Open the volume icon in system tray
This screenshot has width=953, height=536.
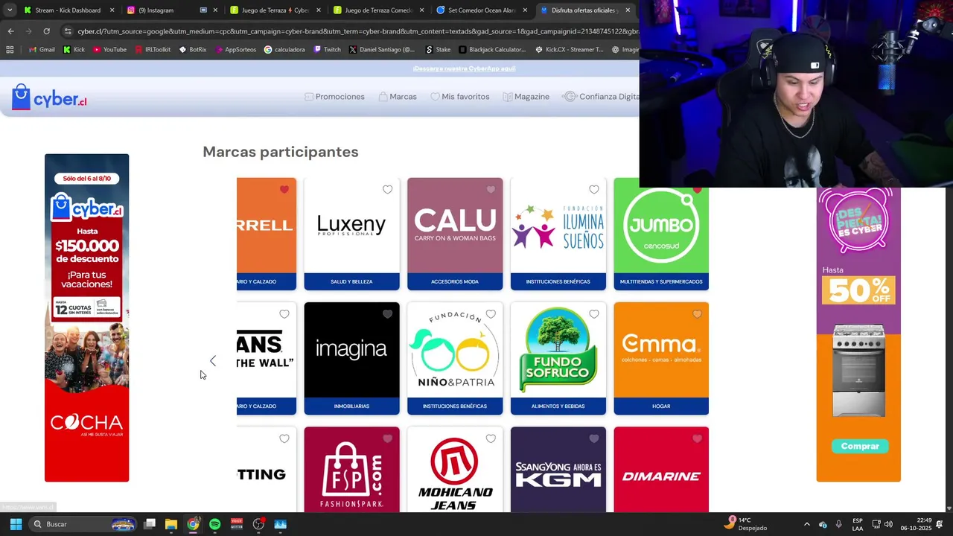pyautogui.click(x=888, y=524)
